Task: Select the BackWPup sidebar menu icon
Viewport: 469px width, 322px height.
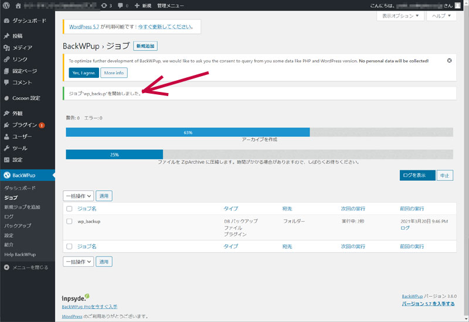Action: pyautogui.click(x=6, y=175)
